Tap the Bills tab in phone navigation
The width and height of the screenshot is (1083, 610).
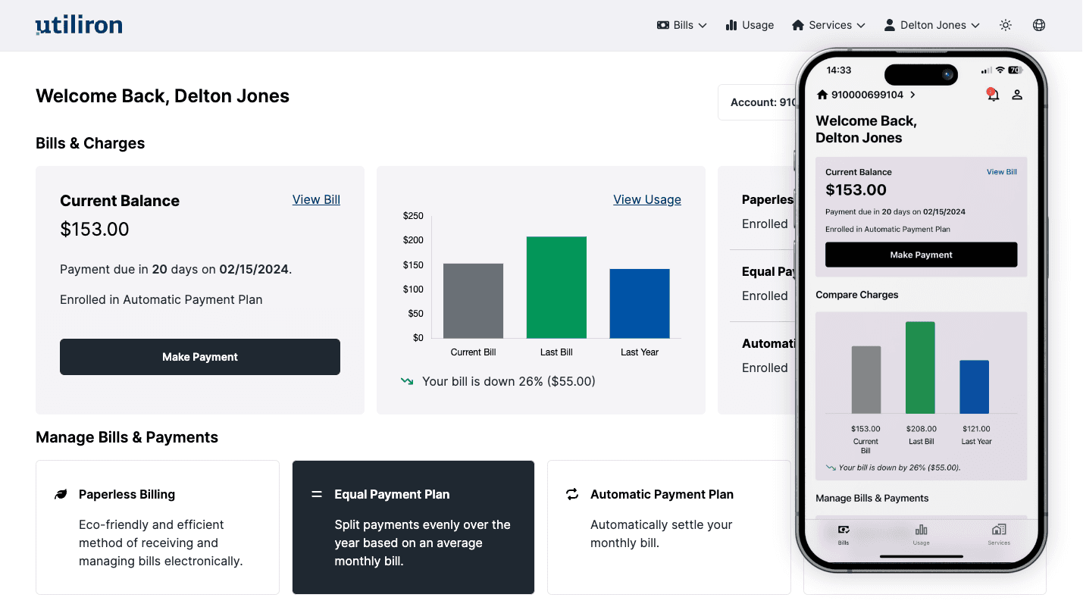(844, 533)
